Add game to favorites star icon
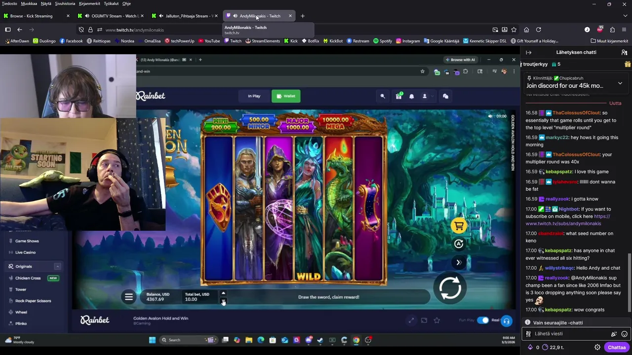The image size is (632, 355). [x=437, y=320]
